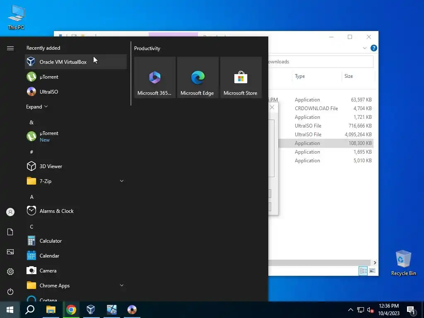Open Oracle VM VirtualBox from Recently added
The width and height of the screenshot is (424, 318).
click(76, 62)
